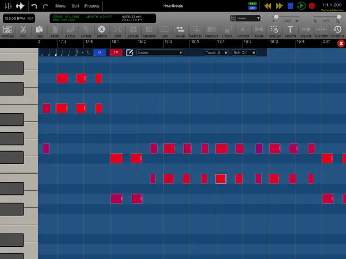Zoom in with the large magnifier icon

pos(337,21)
